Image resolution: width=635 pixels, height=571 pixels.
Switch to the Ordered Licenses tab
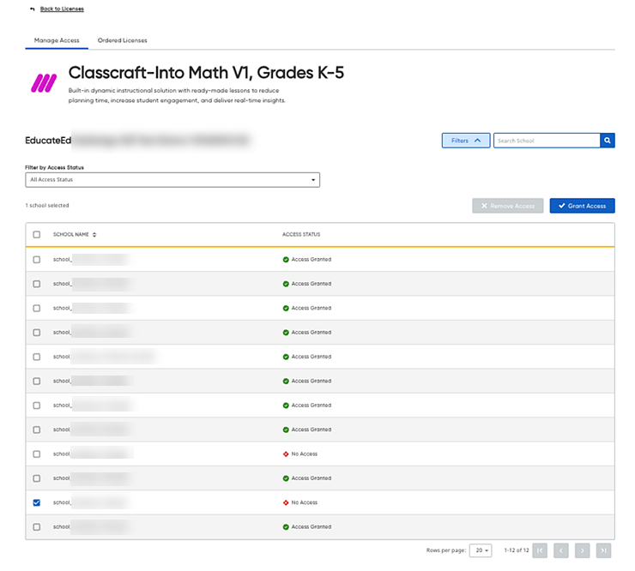point(123,40)
